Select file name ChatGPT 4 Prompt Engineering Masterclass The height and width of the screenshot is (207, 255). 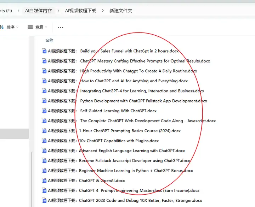point(124,190)
